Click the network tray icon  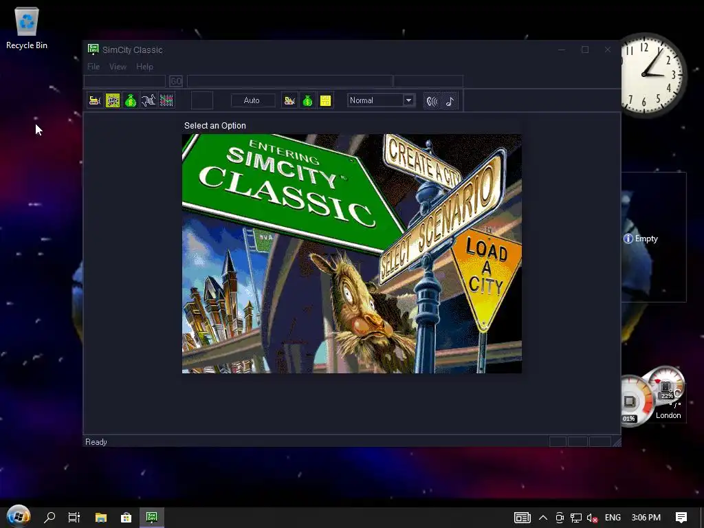point(576,518)
